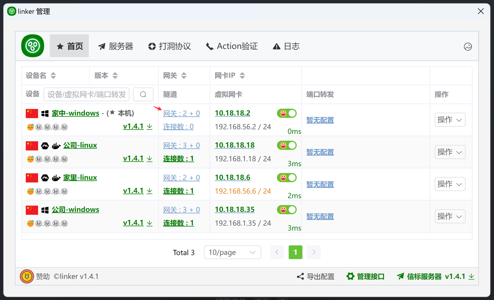Viewport: 494px width, 300px height.
Task: Open the 公司-linux device link
Action: (x=80, y=145)
